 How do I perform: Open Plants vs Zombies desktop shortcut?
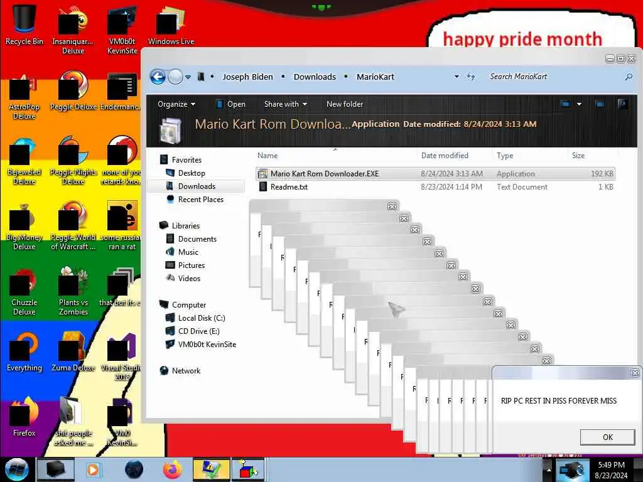click(73, 291)
